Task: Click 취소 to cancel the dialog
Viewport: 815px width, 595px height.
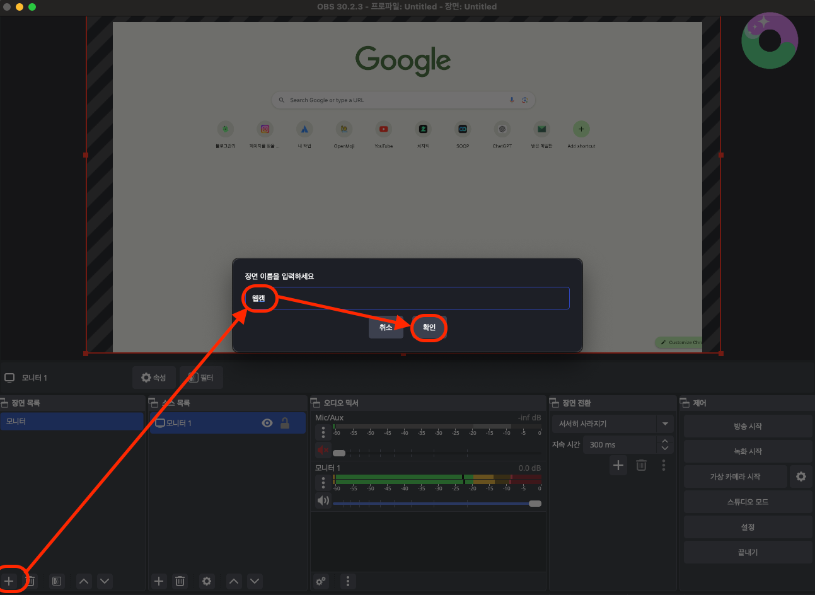Action: pyautogui.click(x=386, y=327)
